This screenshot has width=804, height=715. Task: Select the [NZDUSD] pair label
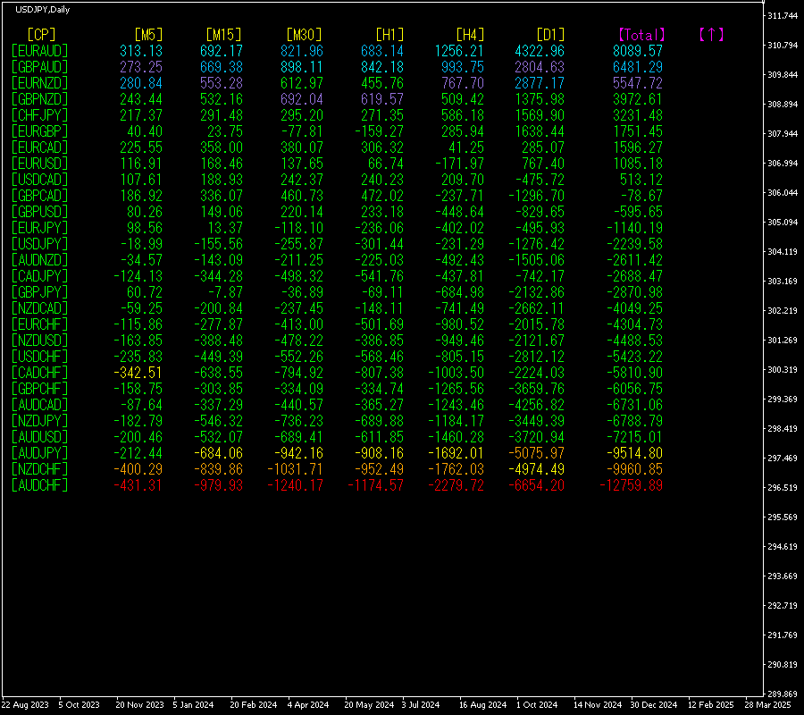tap(39, 341)
